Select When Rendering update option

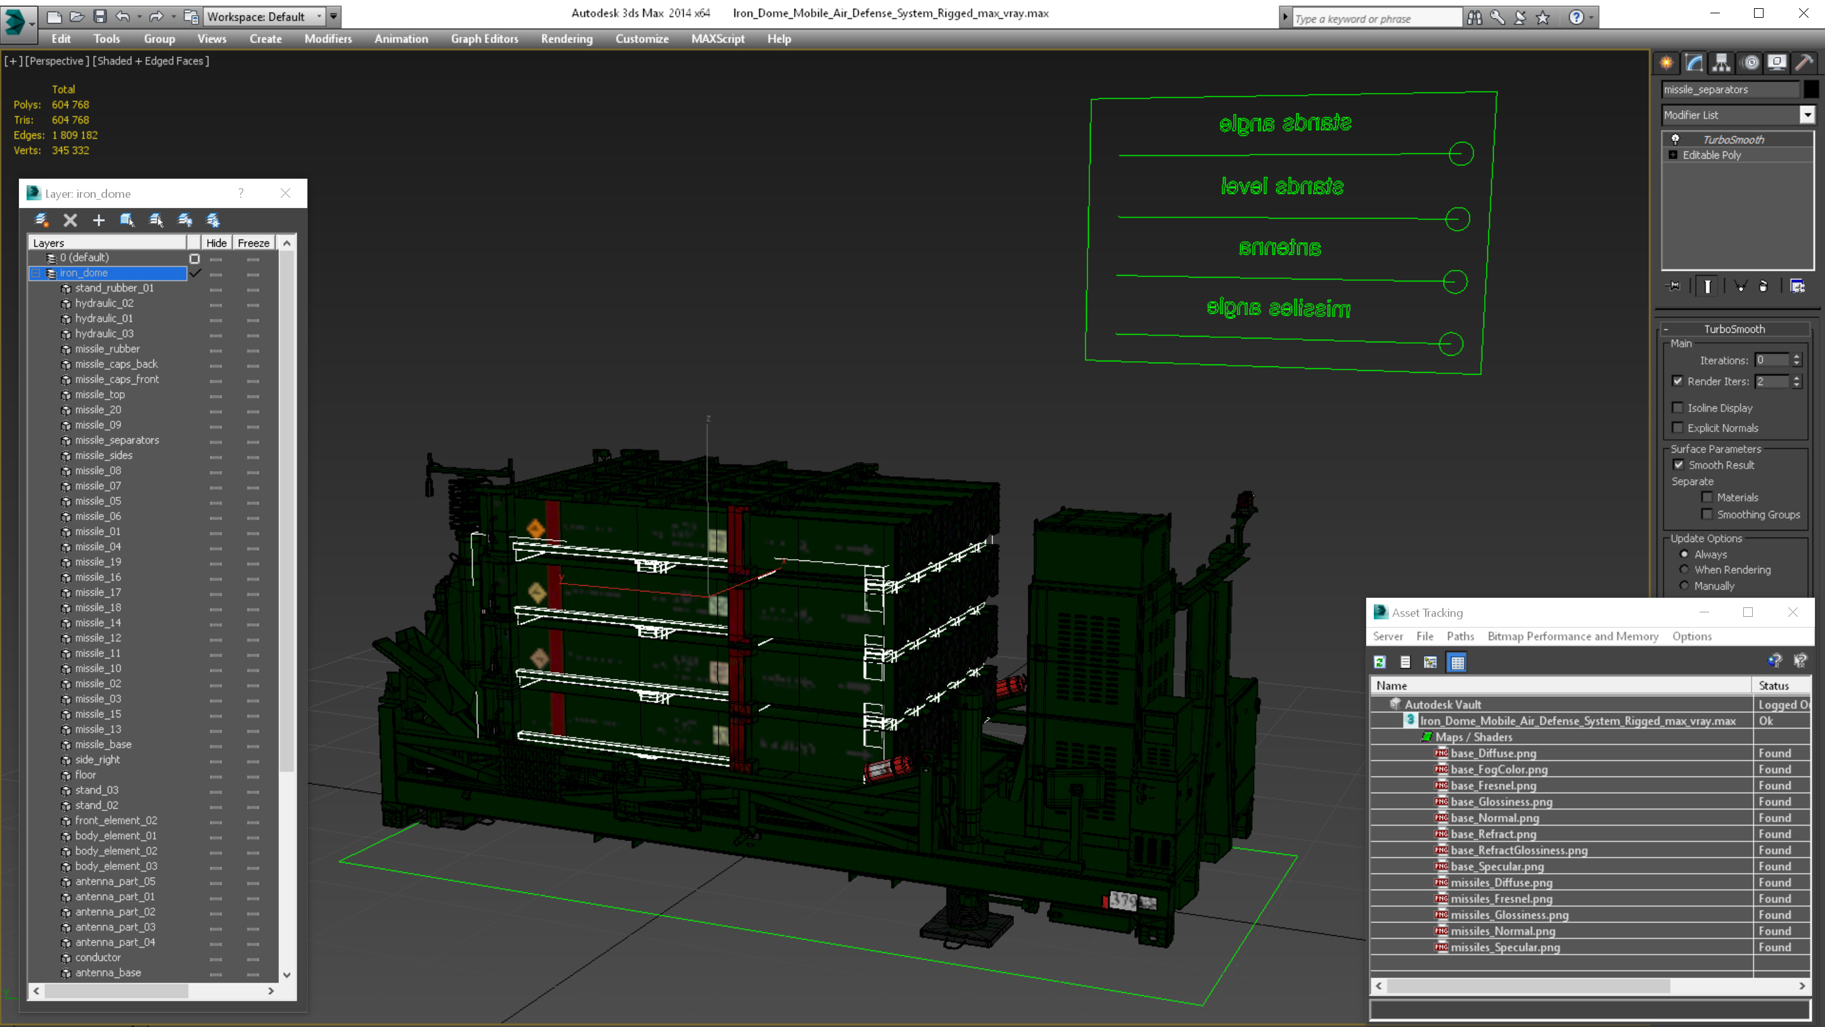pos(1684,570)
